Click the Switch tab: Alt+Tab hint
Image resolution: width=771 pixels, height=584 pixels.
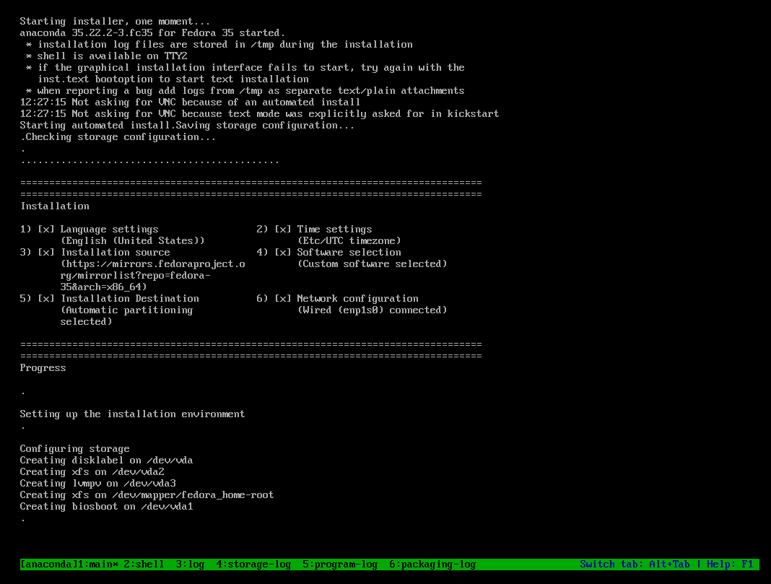[635, 565]
